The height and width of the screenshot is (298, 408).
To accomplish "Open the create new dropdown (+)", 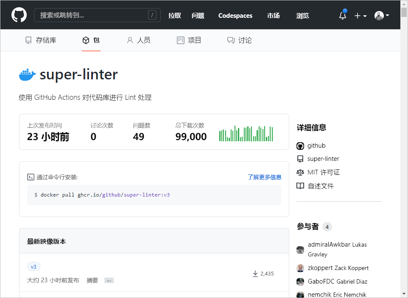I will point(359,15).
